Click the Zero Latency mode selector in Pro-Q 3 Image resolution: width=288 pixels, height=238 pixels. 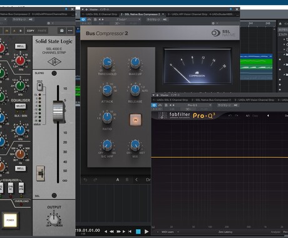pos(225,232)
